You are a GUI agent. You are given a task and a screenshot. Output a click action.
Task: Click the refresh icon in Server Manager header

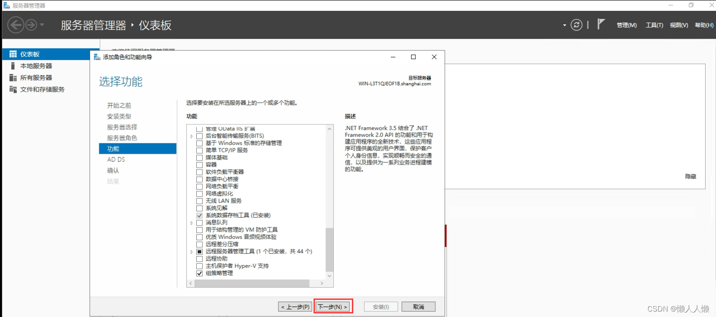[577, 25]
